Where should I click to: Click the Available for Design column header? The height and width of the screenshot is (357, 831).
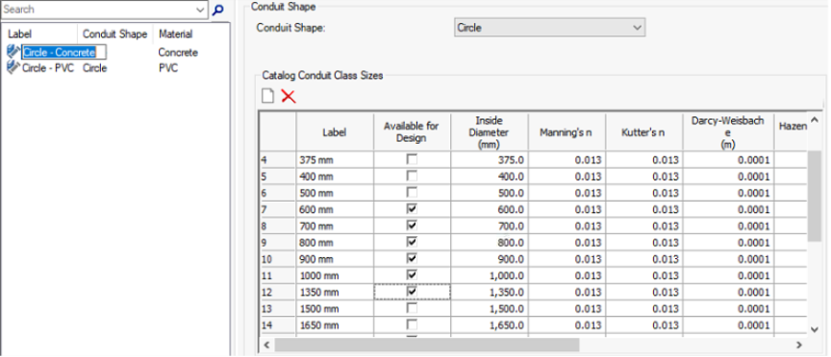coord(412,132)
